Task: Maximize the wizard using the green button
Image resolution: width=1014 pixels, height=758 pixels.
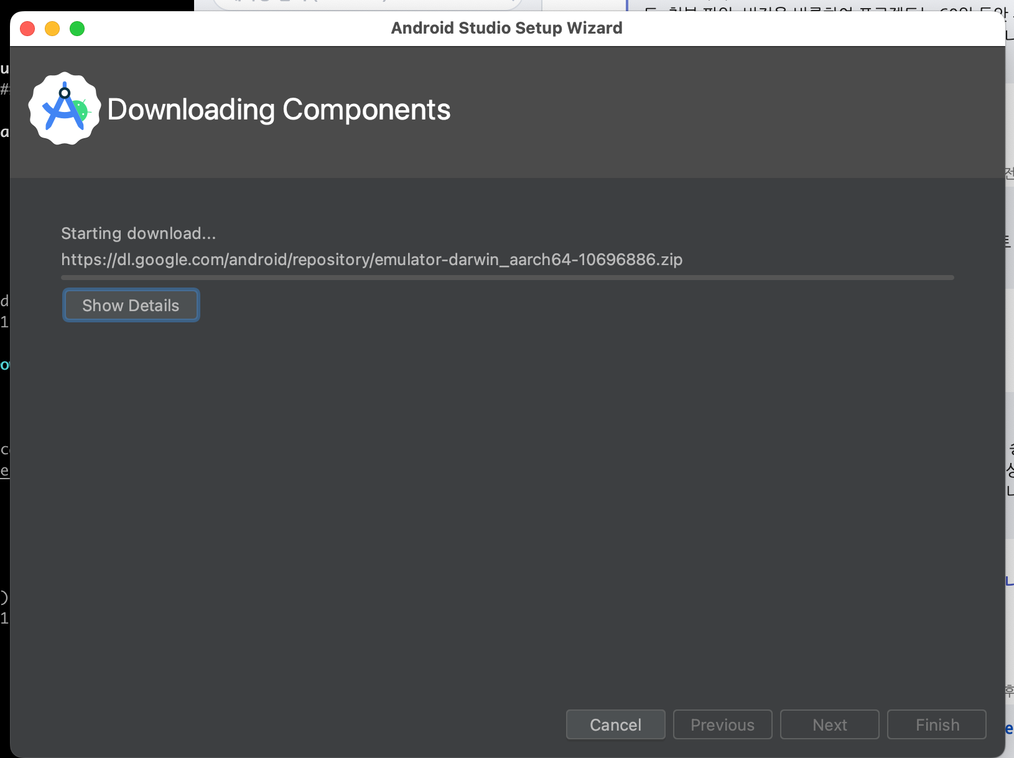Action: [77, 29]
